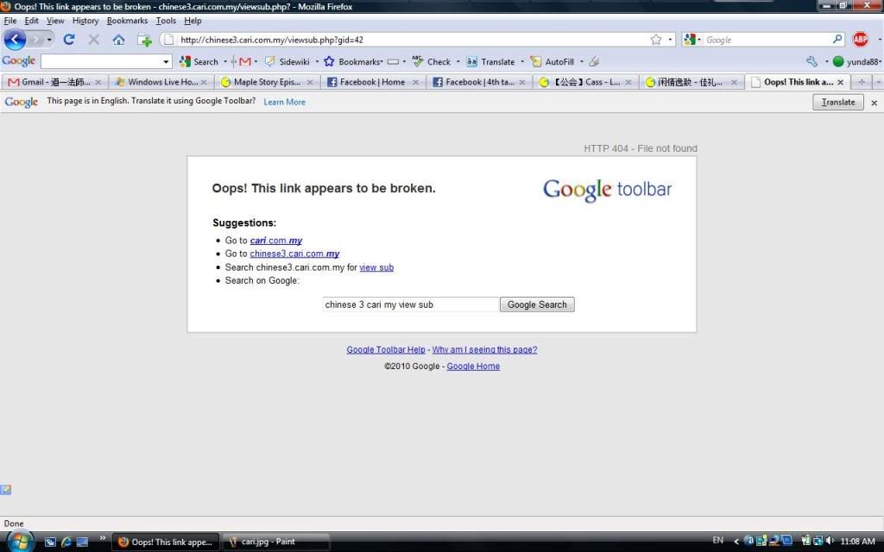884x552 pixels.
Task: Open a new tab with the plus button
Action: point(862,82)
